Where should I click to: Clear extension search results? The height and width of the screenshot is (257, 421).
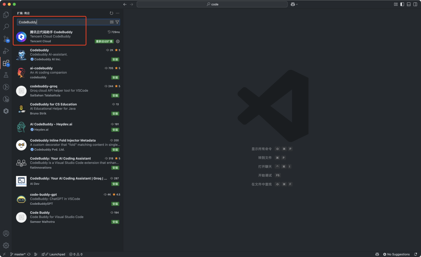click(x=112, y=22)
